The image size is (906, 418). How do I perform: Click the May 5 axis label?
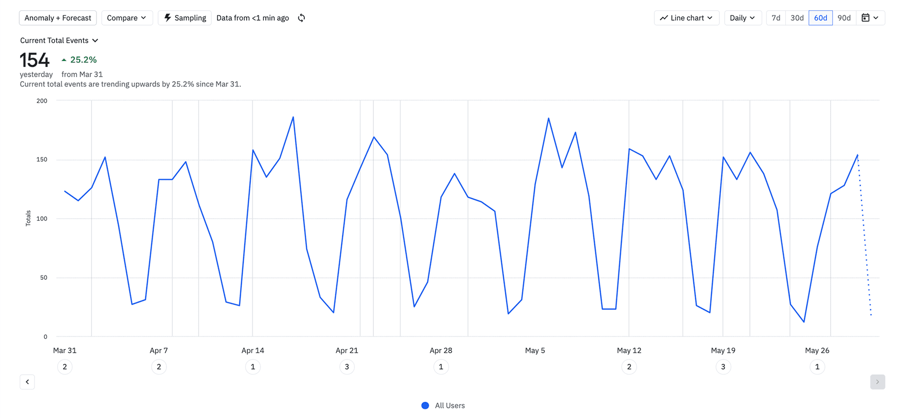pos(535,350)
